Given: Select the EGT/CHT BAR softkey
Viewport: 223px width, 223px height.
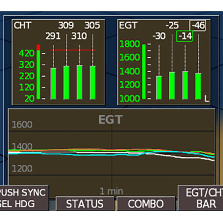Looking at the screenshot, I should coord(201,198).
